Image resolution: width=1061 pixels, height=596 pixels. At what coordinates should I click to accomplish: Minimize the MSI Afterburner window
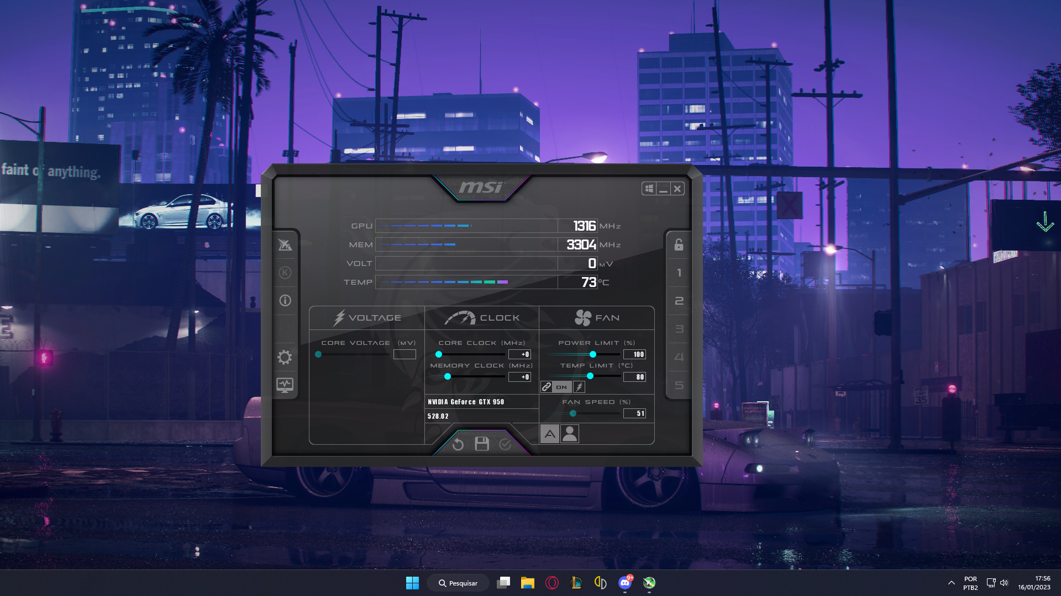point(663,189)
